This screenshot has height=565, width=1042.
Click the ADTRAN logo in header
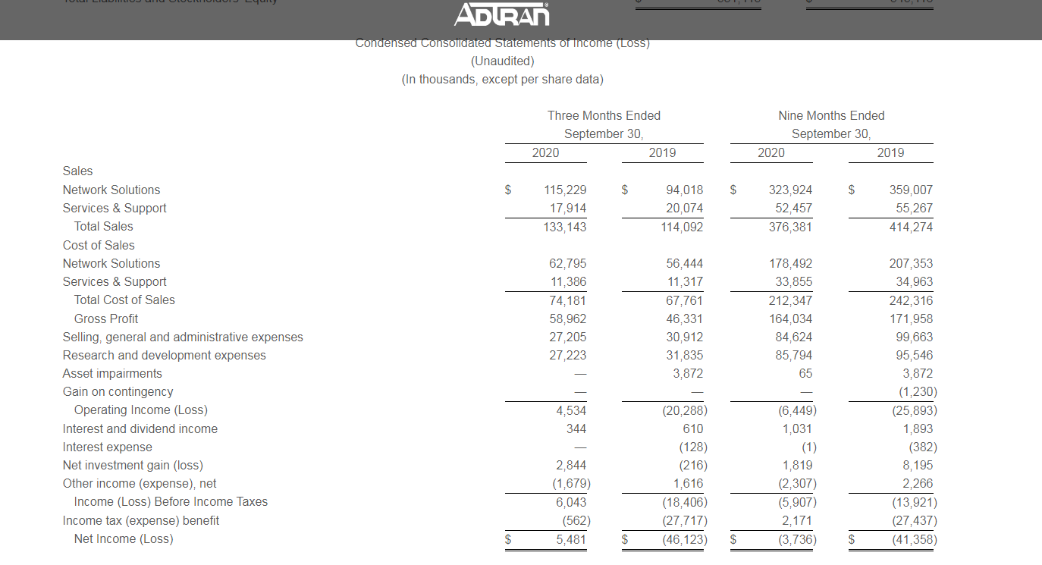[x=501, y=14]
